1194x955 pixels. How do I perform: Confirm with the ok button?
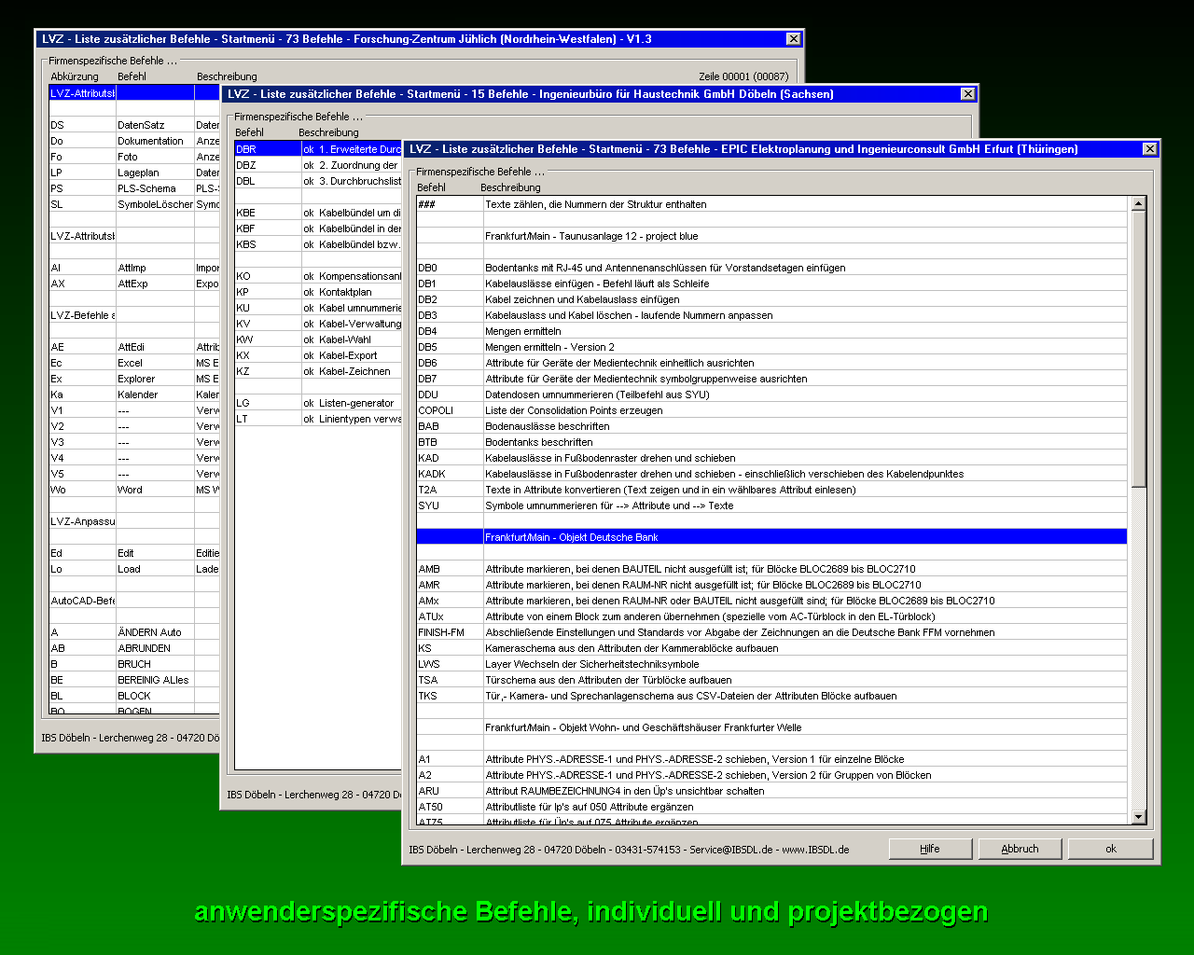click(1110, 849)
